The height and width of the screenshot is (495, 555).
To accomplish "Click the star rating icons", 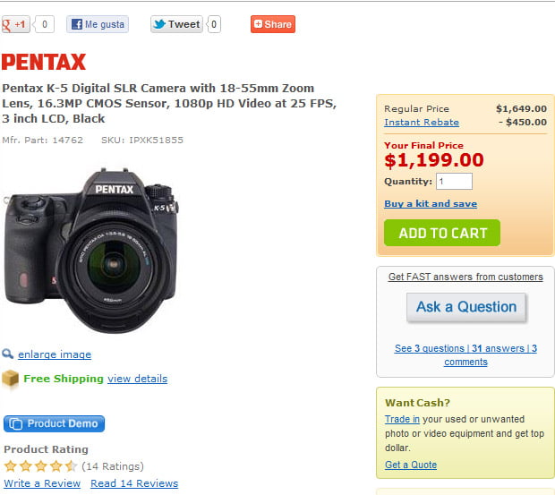I will [x=40, y=465].
